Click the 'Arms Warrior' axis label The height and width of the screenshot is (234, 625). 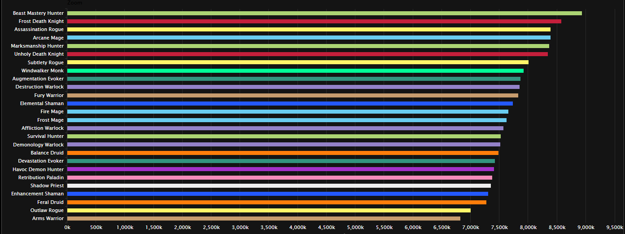click(48, 218)
